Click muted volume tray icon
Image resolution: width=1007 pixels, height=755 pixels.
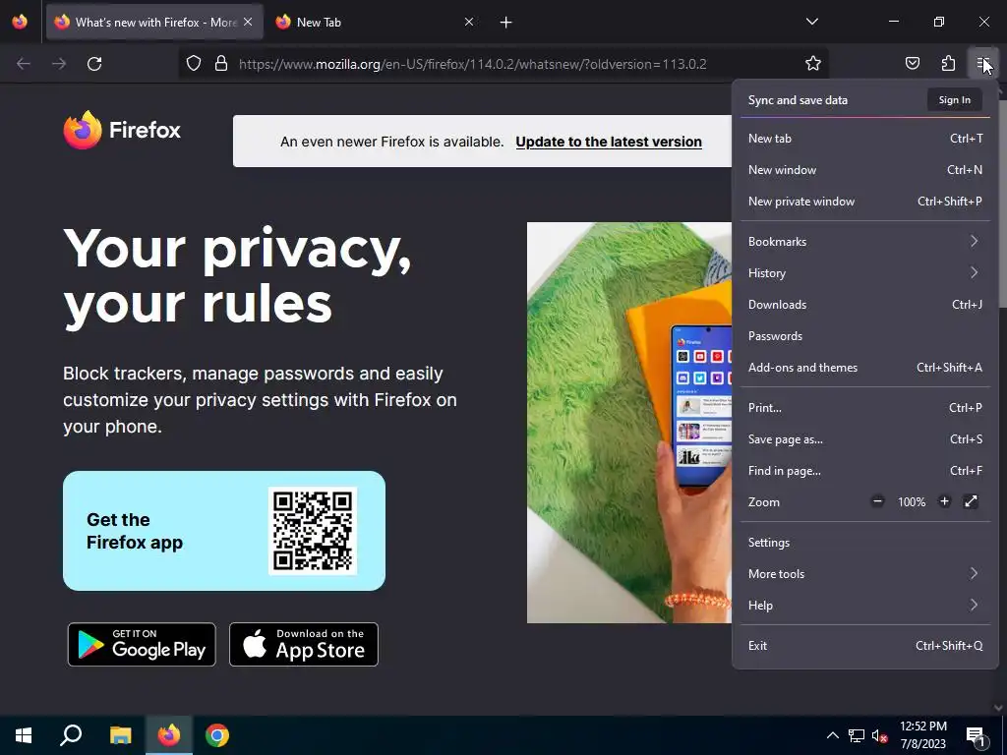[x=879, y=735]
